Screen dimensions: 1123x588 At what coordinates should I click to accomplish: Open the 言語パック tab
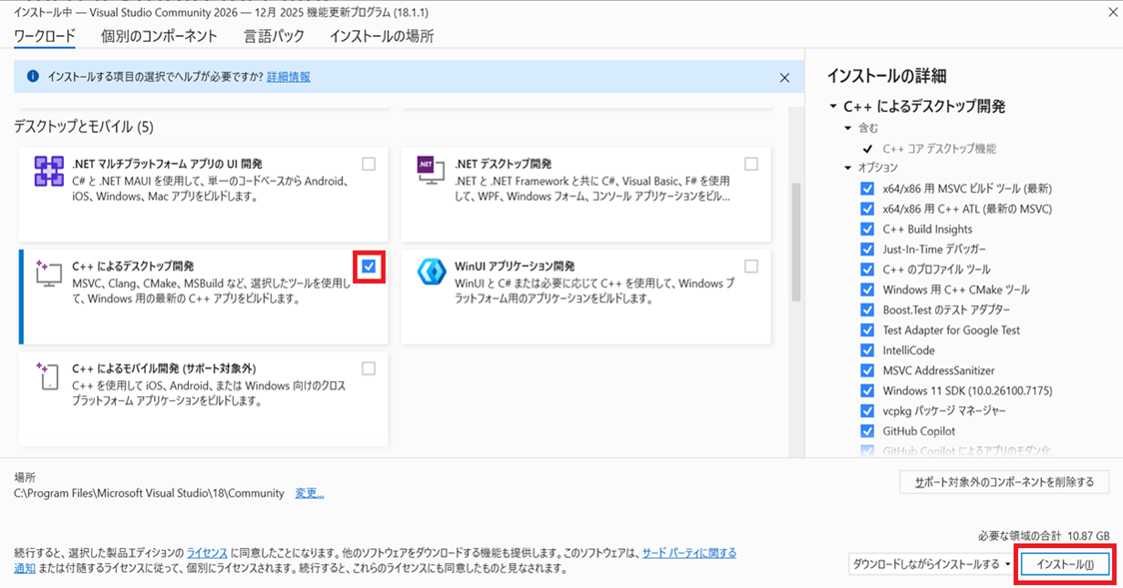[273, 36]
